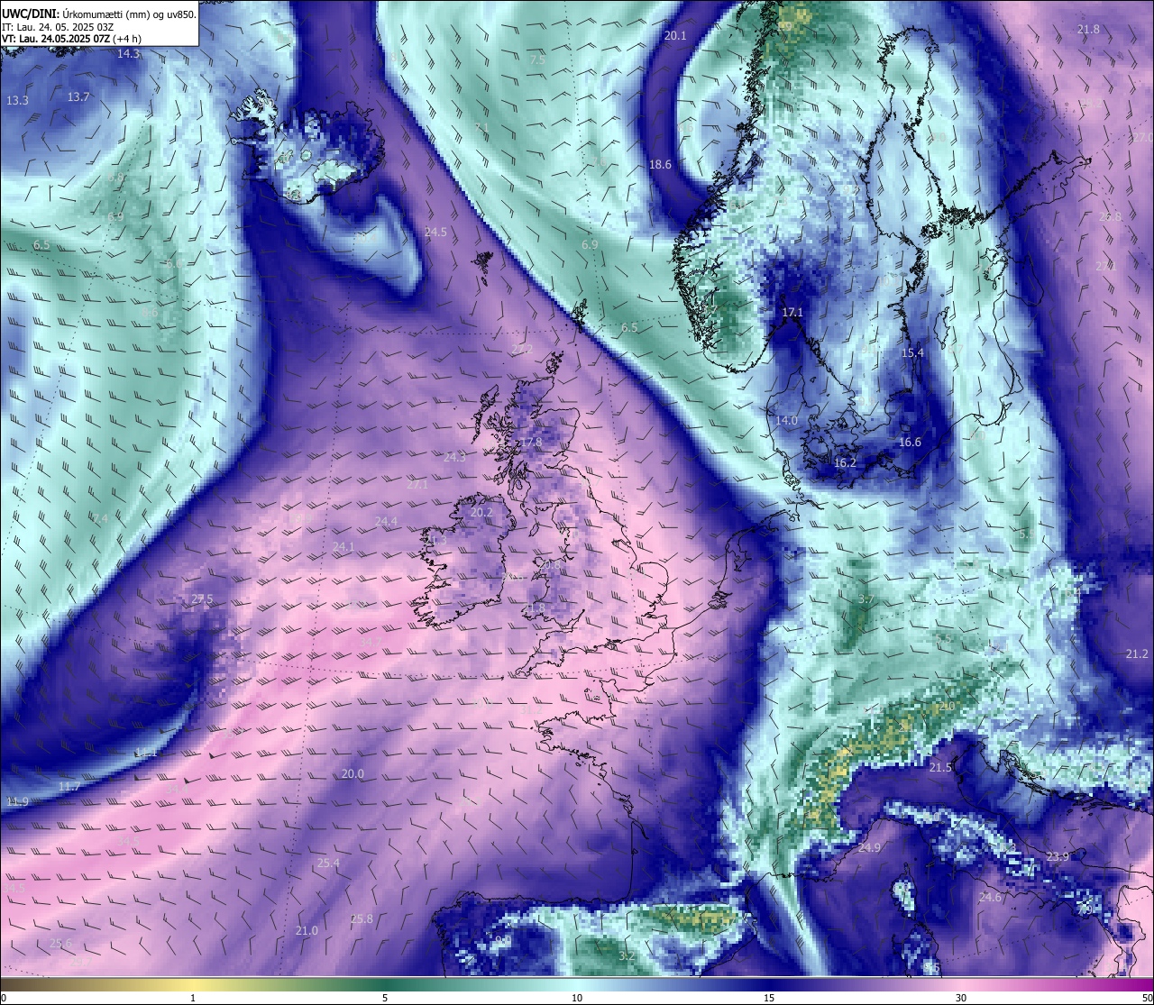Click the 1 tick on colour scale
Screen dimensions: 1154x1005
coord(193,998)
